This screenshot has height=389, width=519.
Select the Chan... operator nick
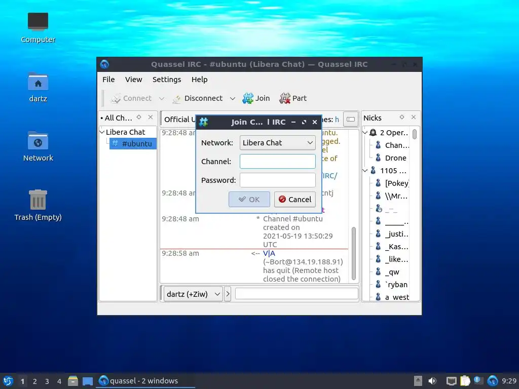coord(397,145)
